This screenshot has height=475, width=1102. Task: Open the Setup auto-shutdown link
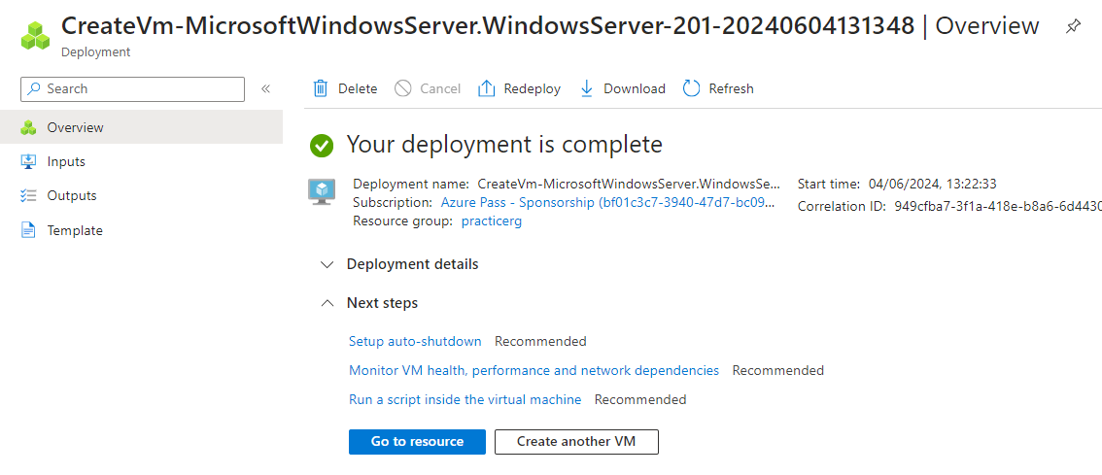tap(415, 341)
